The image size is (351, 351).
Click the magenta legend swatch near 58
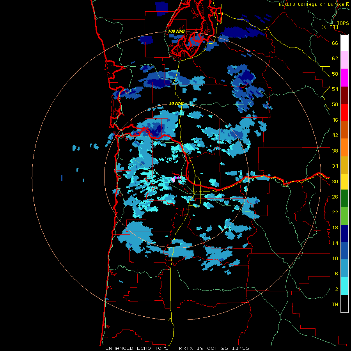tap(344, 78)
